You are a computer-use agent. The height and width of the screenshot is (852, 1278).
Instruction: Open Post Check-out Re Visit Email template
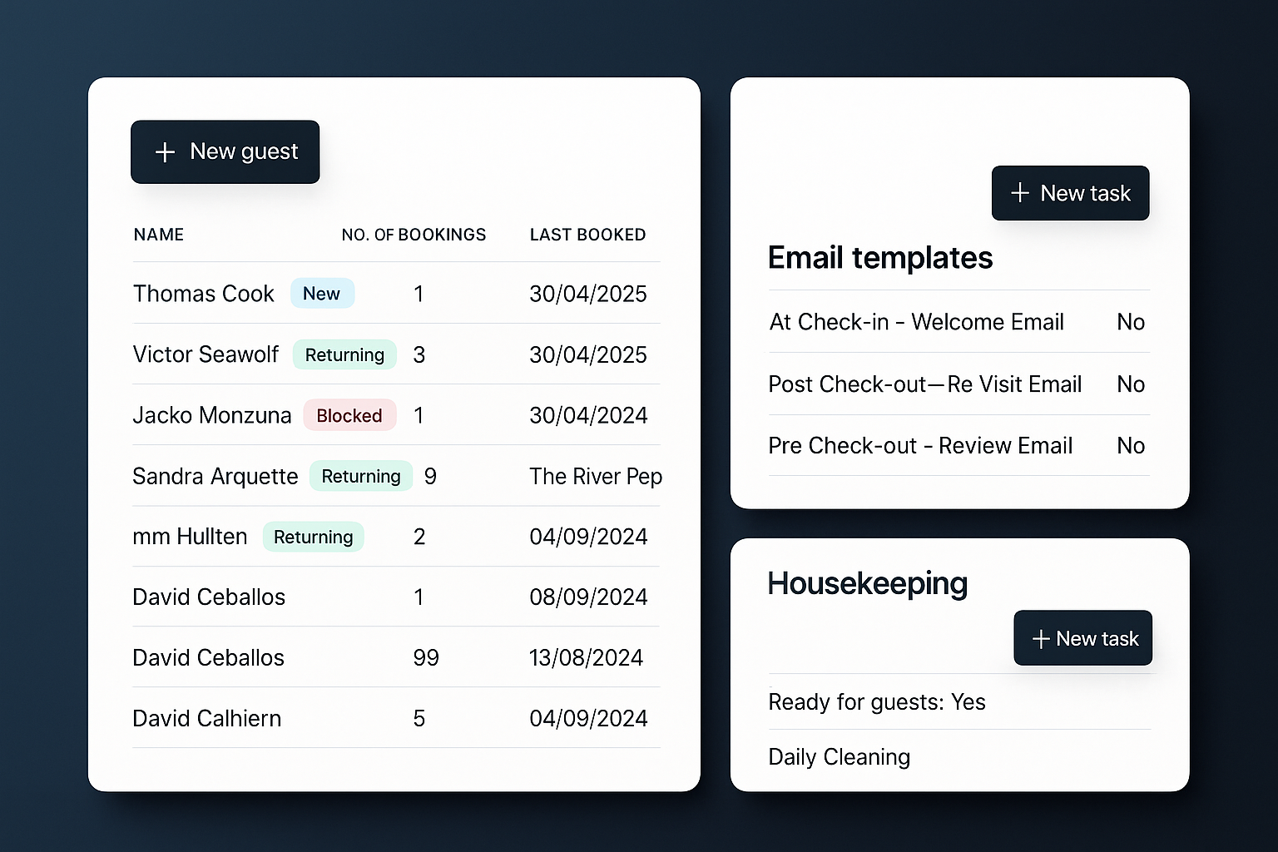pyautogui.click(x=925, y=384)
